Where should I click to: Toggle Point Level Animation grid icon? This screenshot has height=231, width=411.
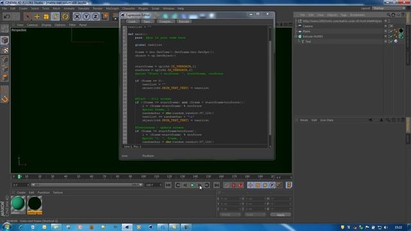(x=279, y=185)
